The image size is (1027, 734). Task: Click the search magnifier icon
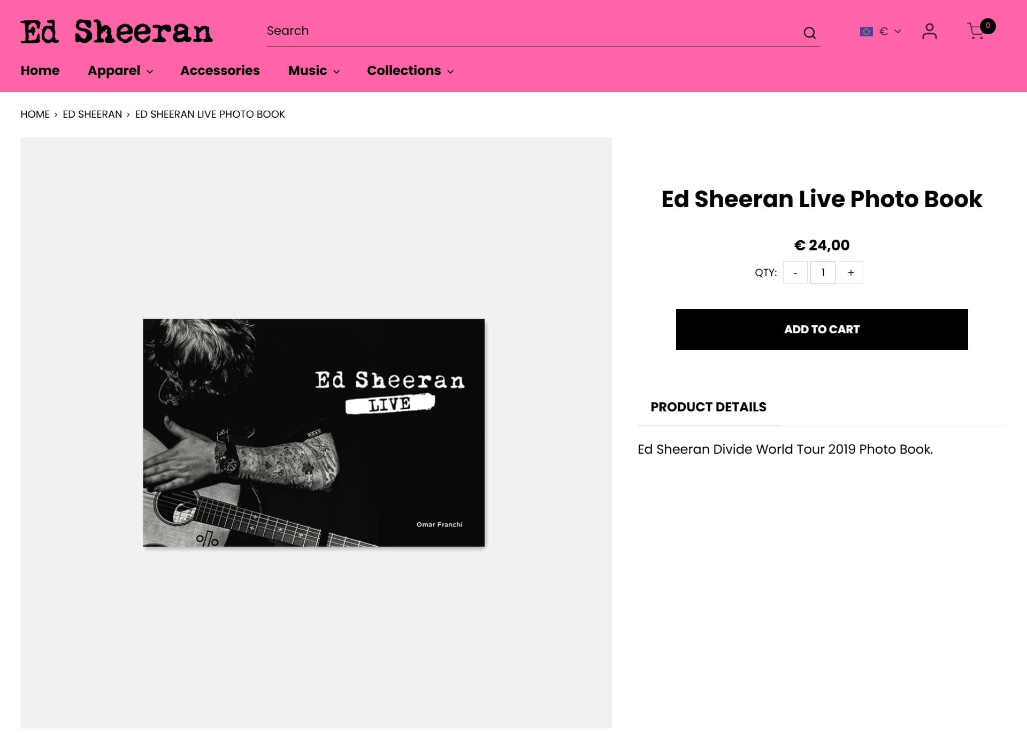(x=809, y=33)
